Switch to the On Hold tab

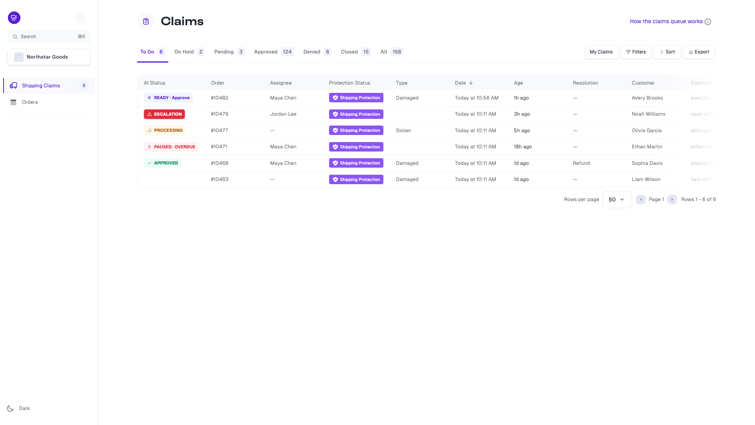[x=190, y=52]
